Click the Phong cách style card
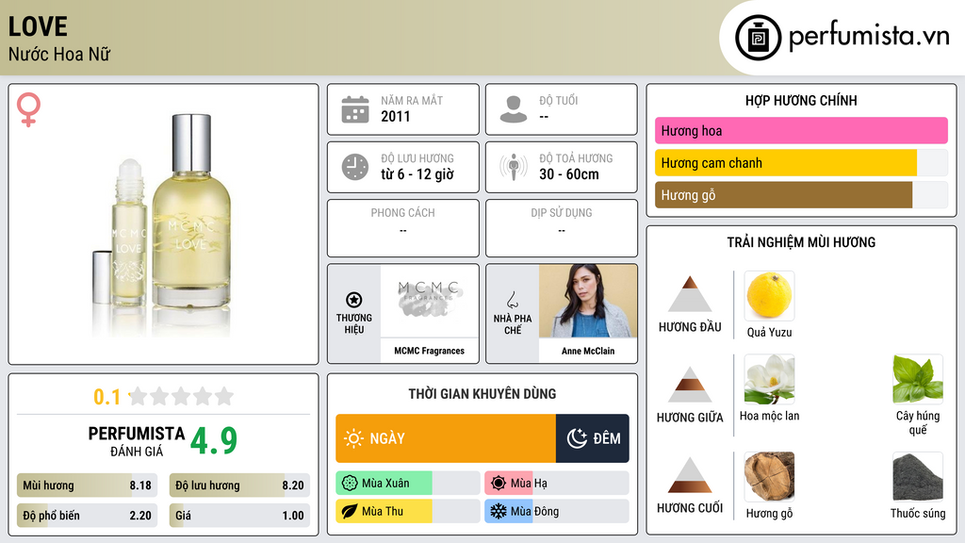 click(403, 228)
